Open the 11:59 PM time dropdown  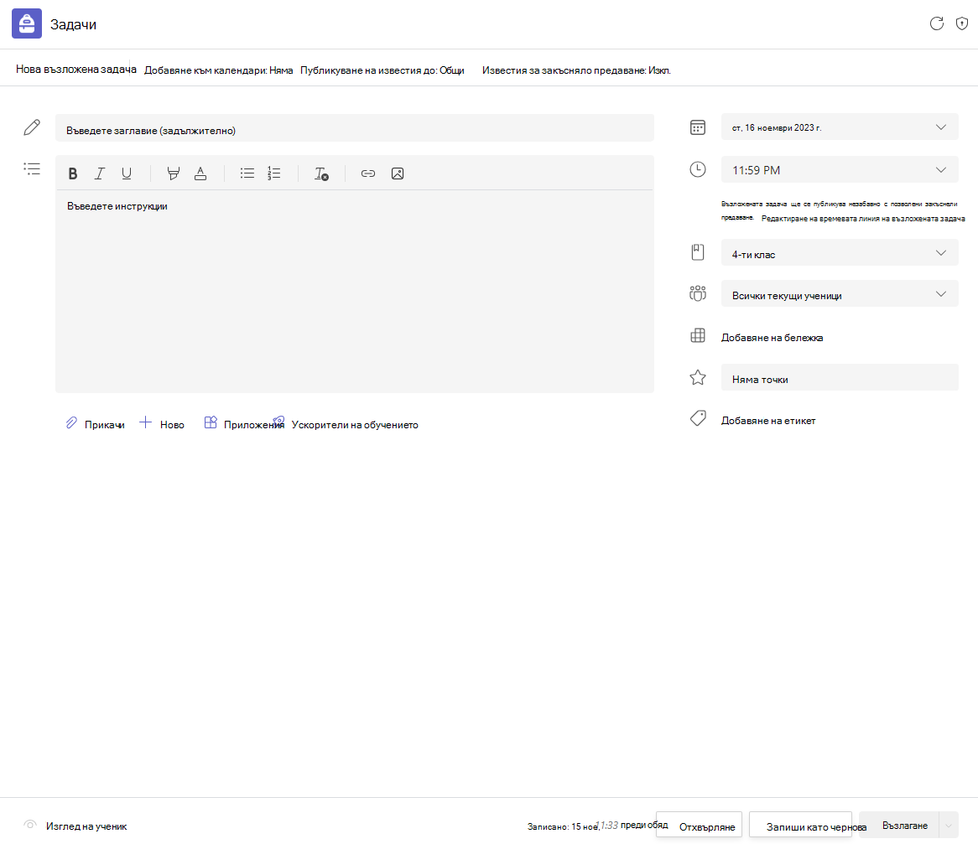pyautogui.click(x=839, y=169)
